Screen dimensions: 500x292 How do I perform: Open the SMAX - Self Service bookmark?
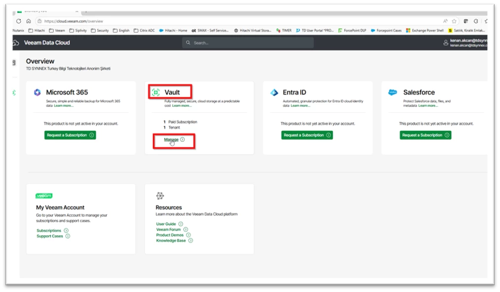[210, 30]
